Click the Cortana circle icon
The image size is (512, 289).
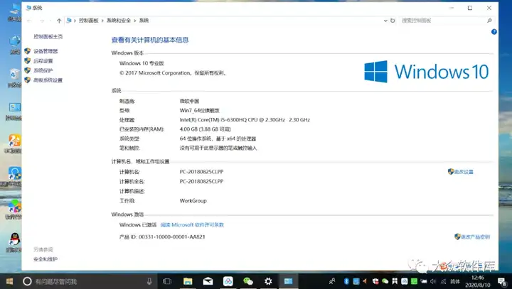point(27,281)
